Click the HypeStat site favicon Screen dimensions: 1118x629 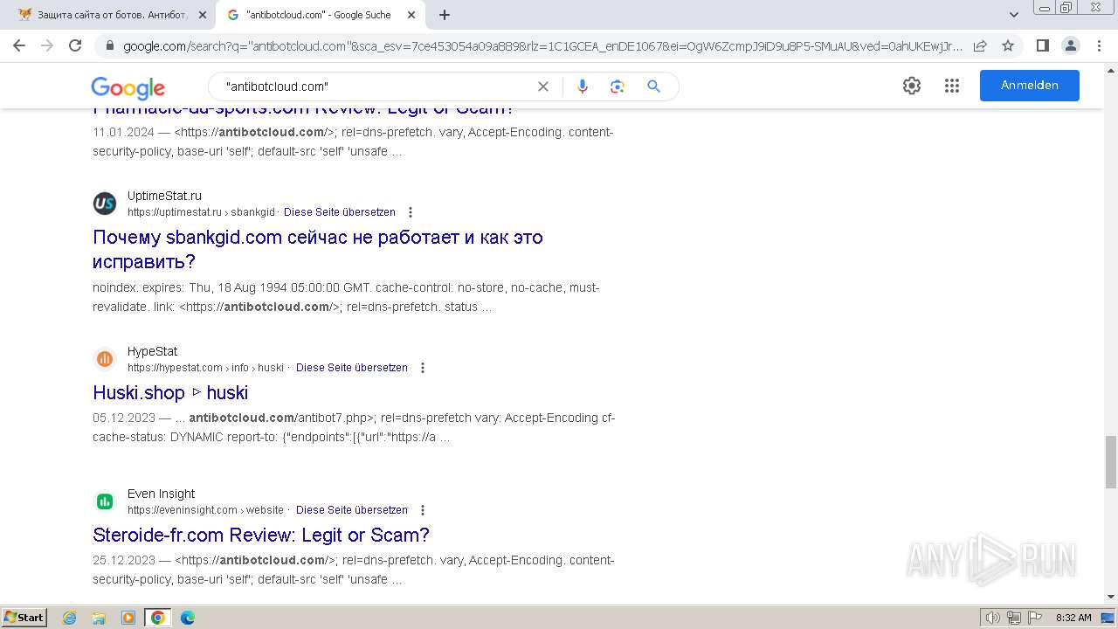coord(105,359)
